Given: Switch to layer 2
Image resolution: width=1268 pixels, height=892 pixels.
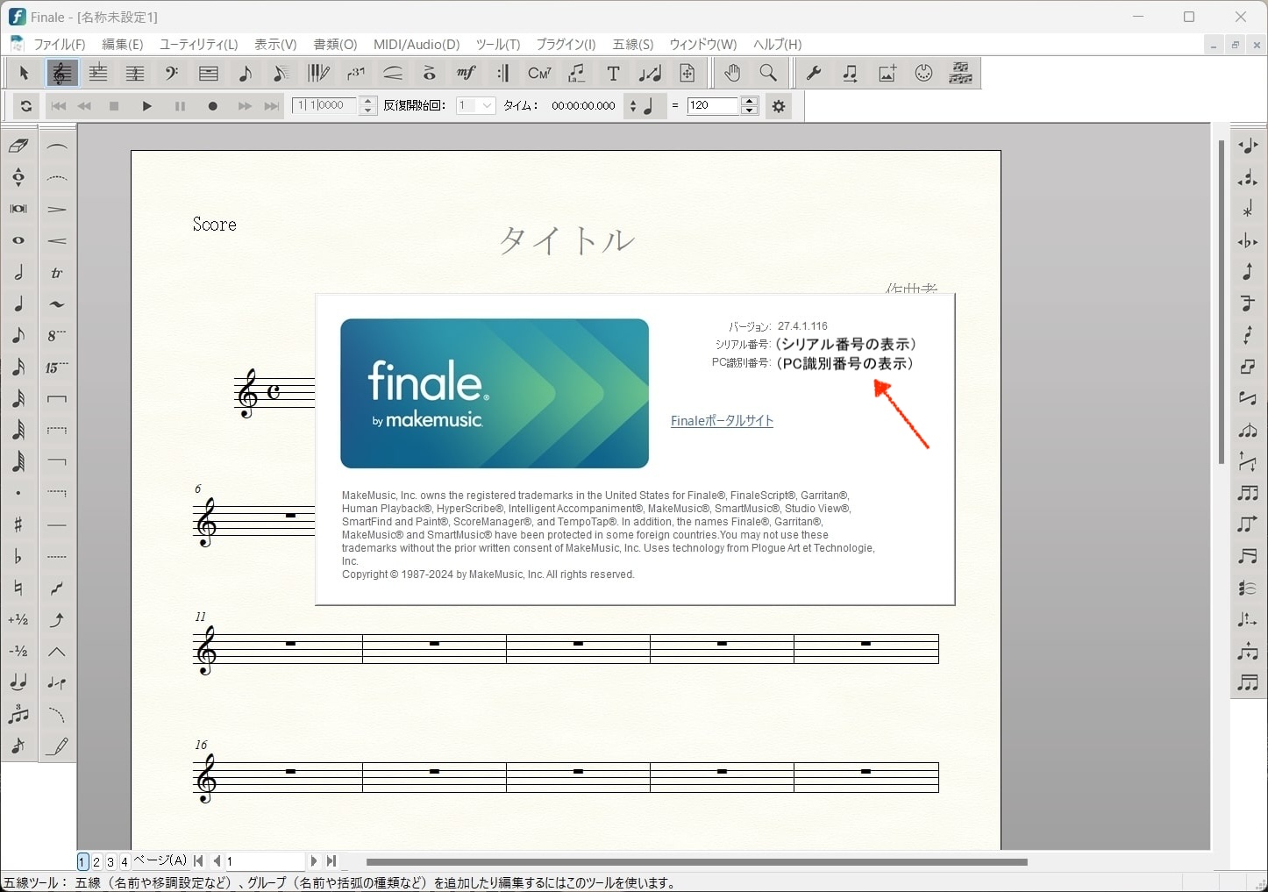Looking at the screenshot, I should point(96,862).
